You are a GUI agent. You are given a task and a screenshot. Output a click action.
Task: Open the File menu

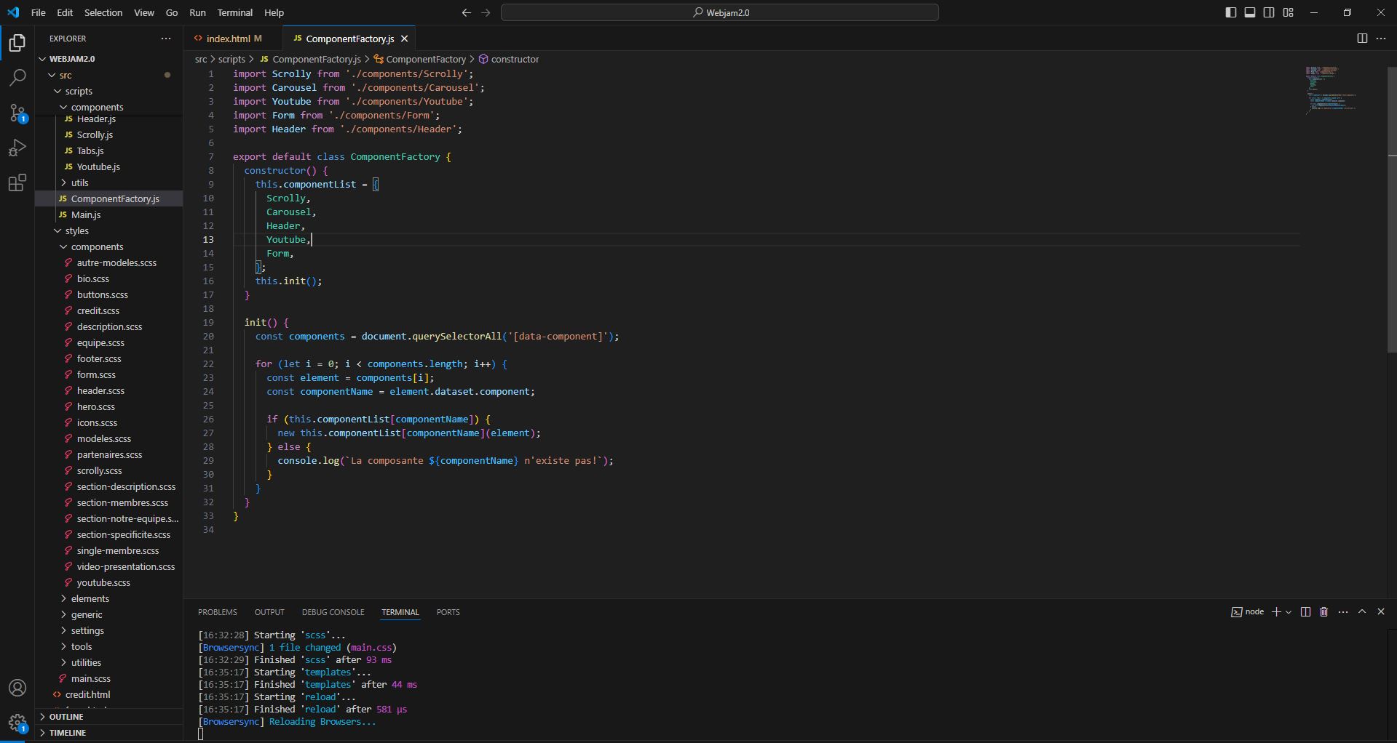tap(39, 12)
